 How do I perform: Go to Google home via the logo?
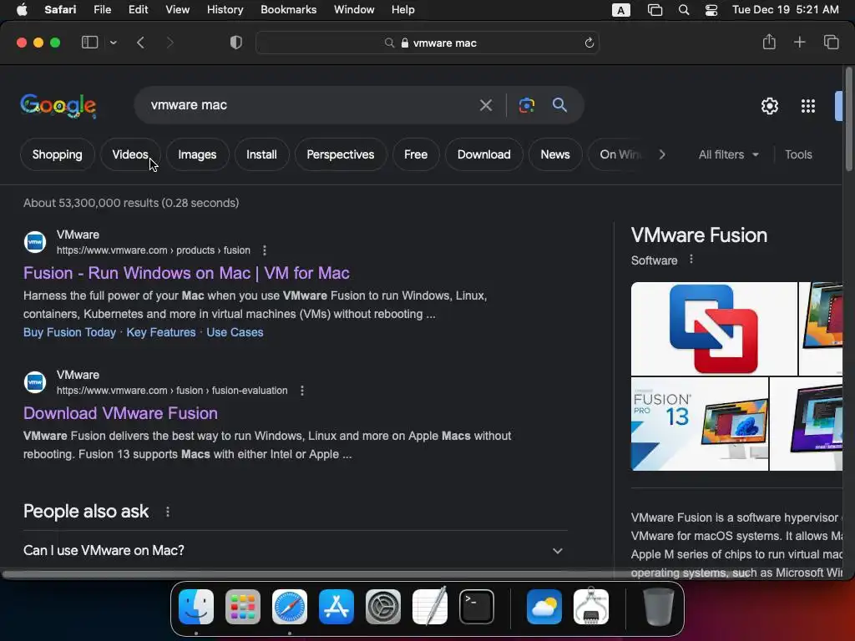tap(58, 105)
